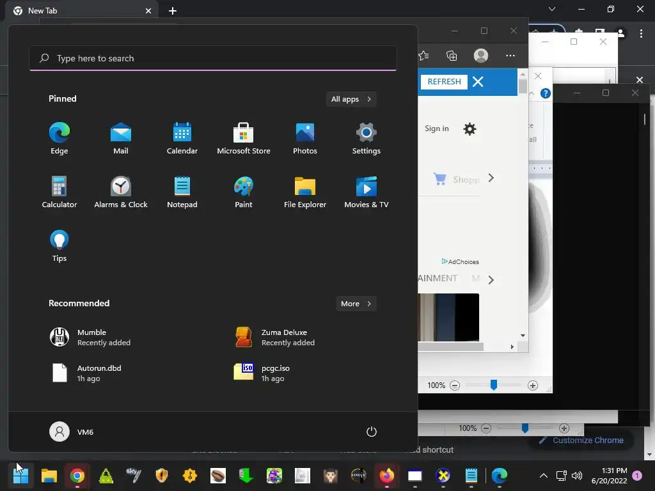655x491 pixels.
Task: Open the network icon in the system tray
Action: click(x=562, y=476)
